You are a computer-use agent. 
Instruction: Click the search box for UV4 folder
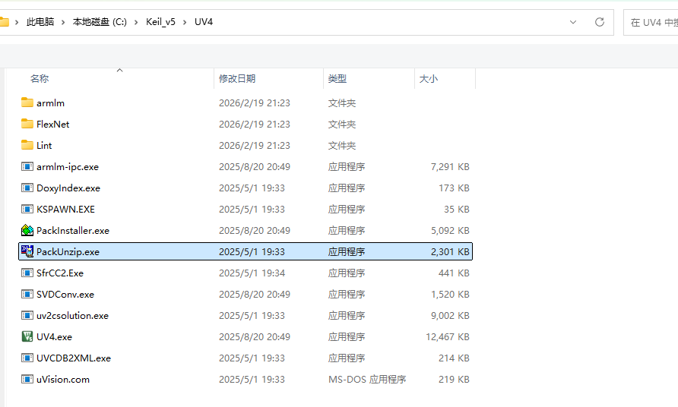click(651, 22)
